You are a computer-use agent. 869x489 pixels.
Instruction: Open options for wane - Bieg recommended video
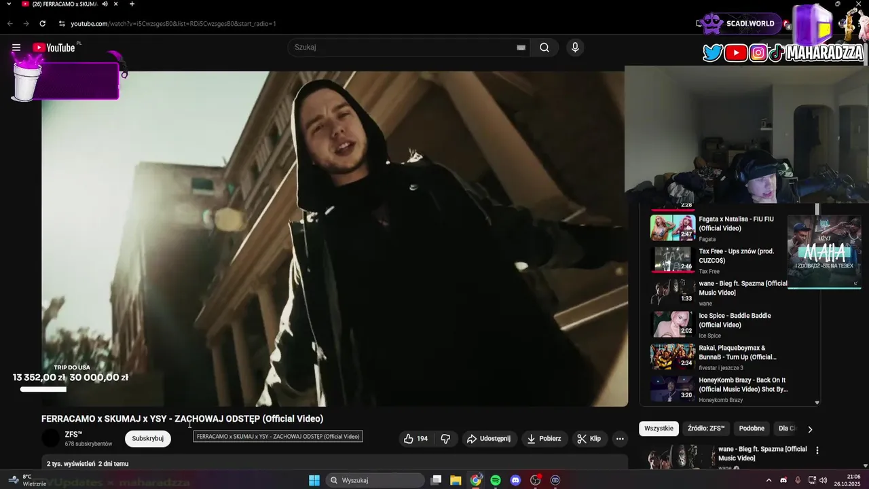[817, 450]
